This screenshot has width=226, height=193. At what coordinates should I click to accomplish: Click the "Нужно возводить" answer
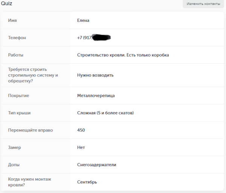click(x=95, y=75)
